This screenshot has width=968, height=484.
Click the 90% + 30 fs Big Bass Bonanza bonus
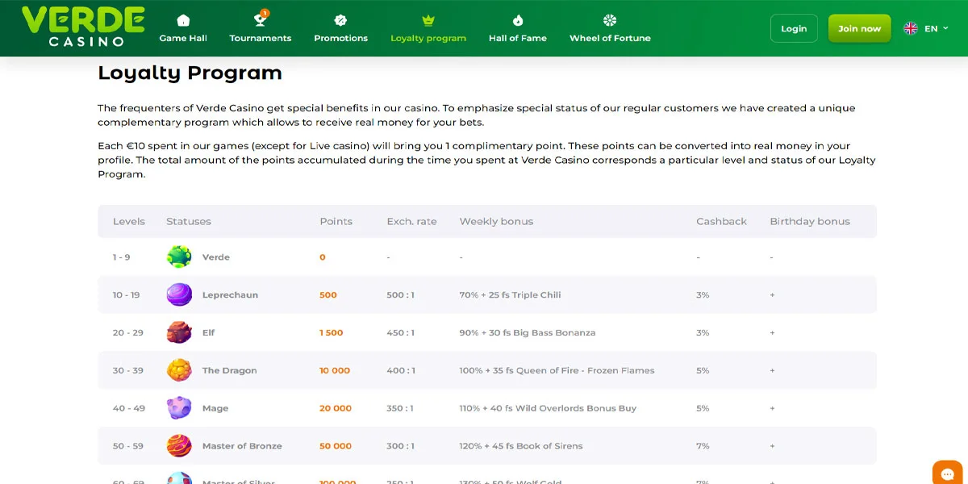point(528,332)
